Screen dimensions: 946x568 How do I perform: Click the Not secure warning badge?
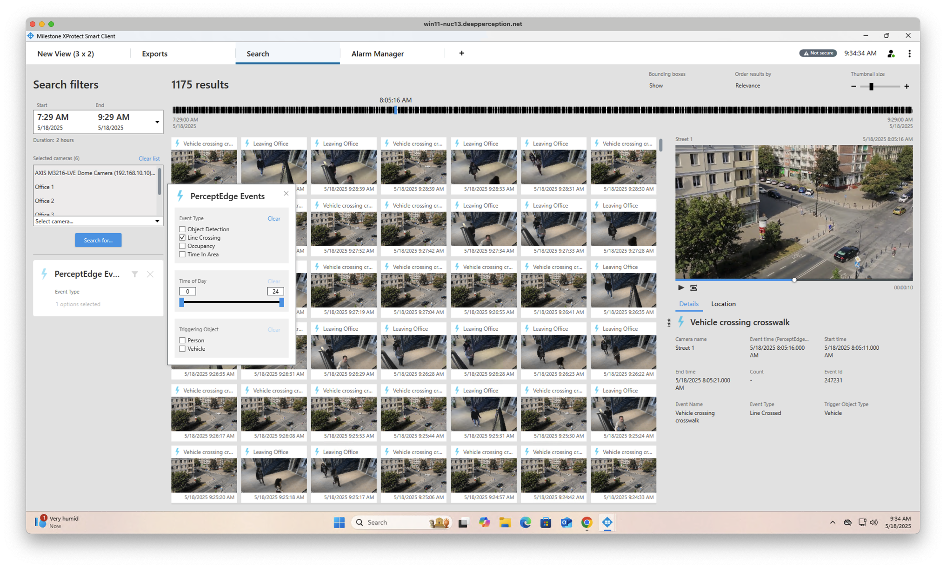(x=818, y=53)
